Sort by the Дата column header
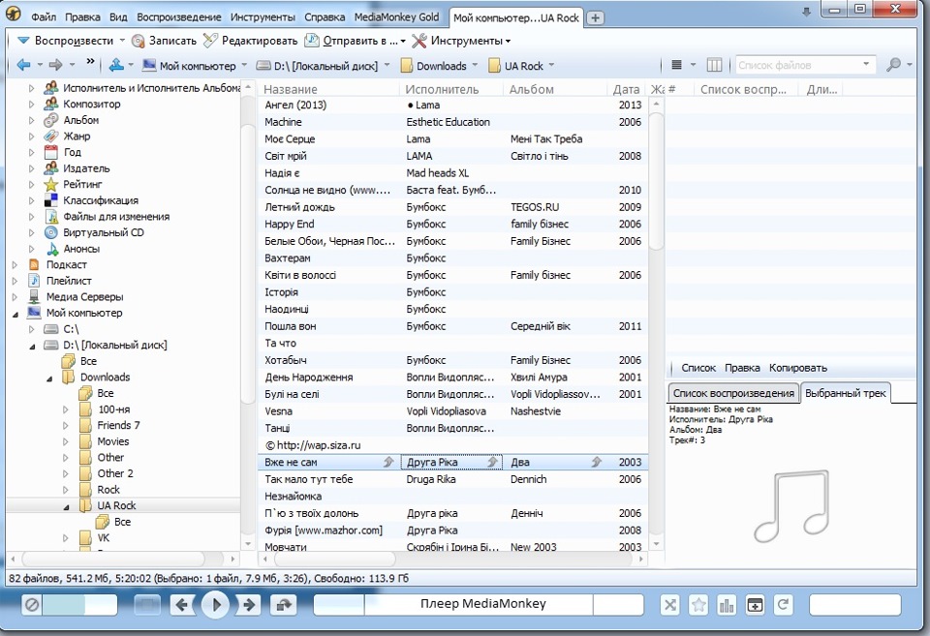 coord(626,89)
